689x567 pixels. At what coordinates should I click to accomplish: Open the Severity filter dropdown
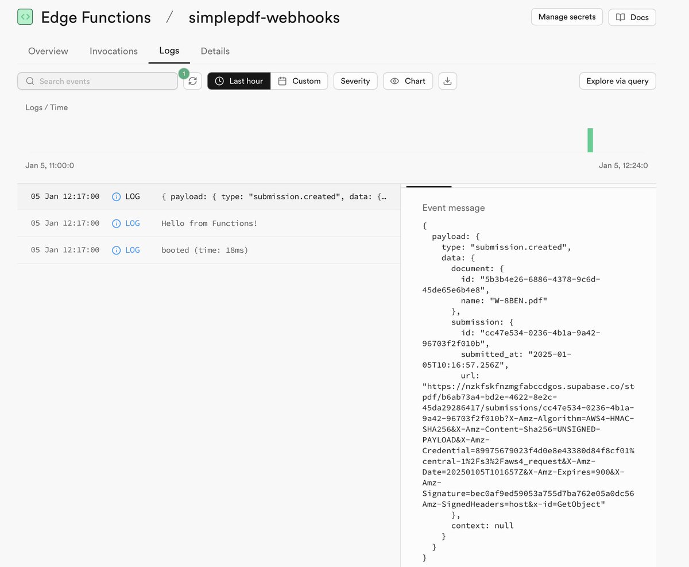[355, 81]
